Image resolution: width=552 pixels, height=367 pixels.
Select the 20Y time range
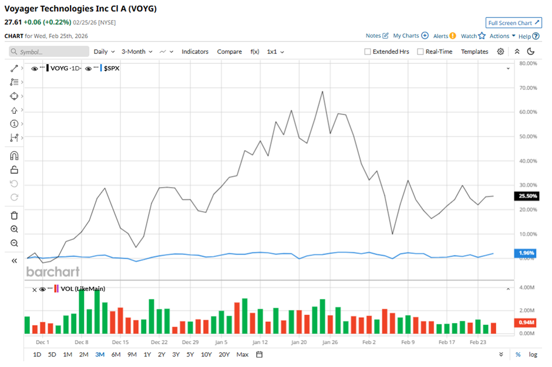coord(224,354)
